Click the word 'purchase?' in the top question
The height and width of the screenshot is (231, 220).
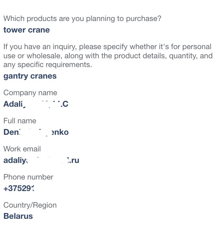click(144, 19)
